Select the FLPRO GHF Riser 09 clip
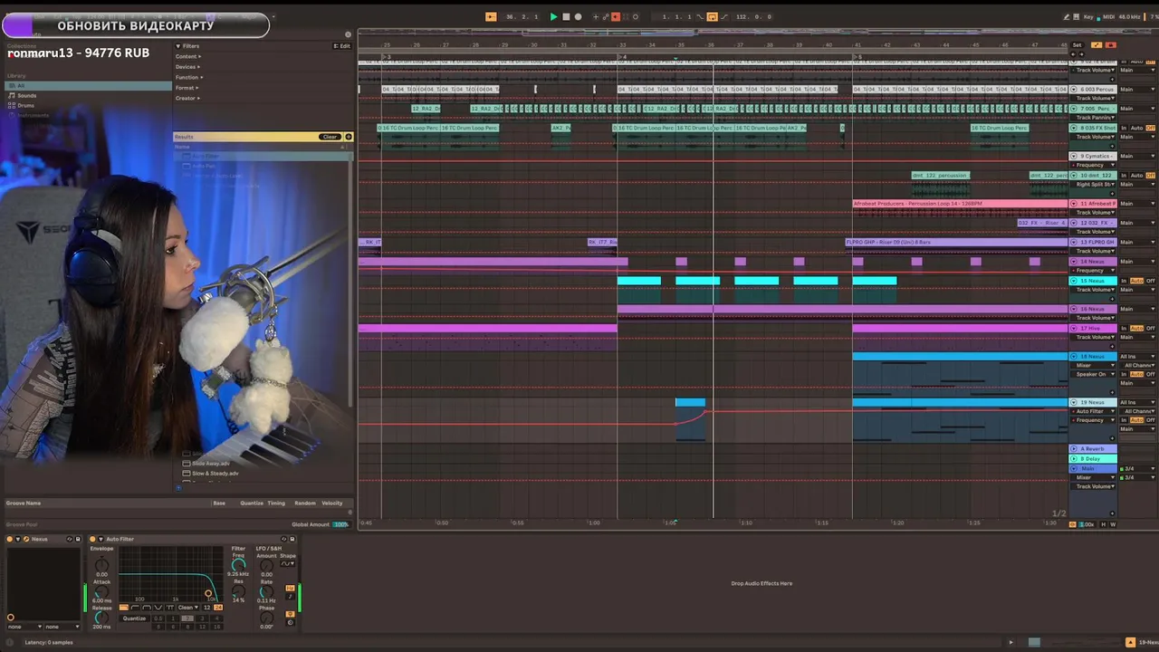Screen dimensions: 1159x652 pyautogui.click(x=956, y=242)
